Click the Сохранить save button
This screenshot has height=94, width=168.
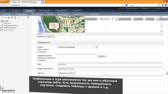click(91, 19)
